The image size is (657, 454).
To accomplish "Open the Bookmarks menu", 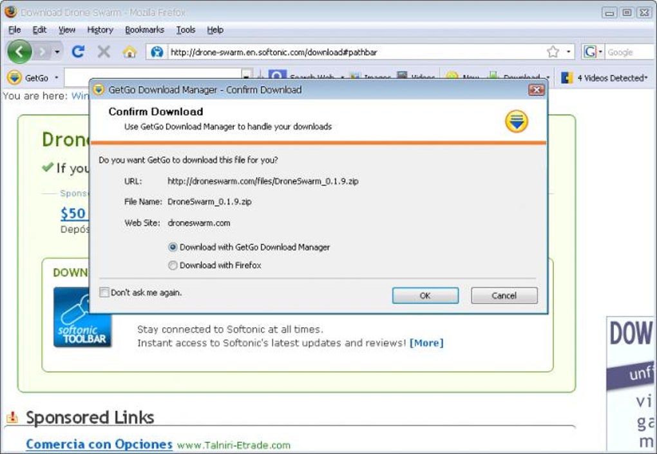I will [144, 30].
